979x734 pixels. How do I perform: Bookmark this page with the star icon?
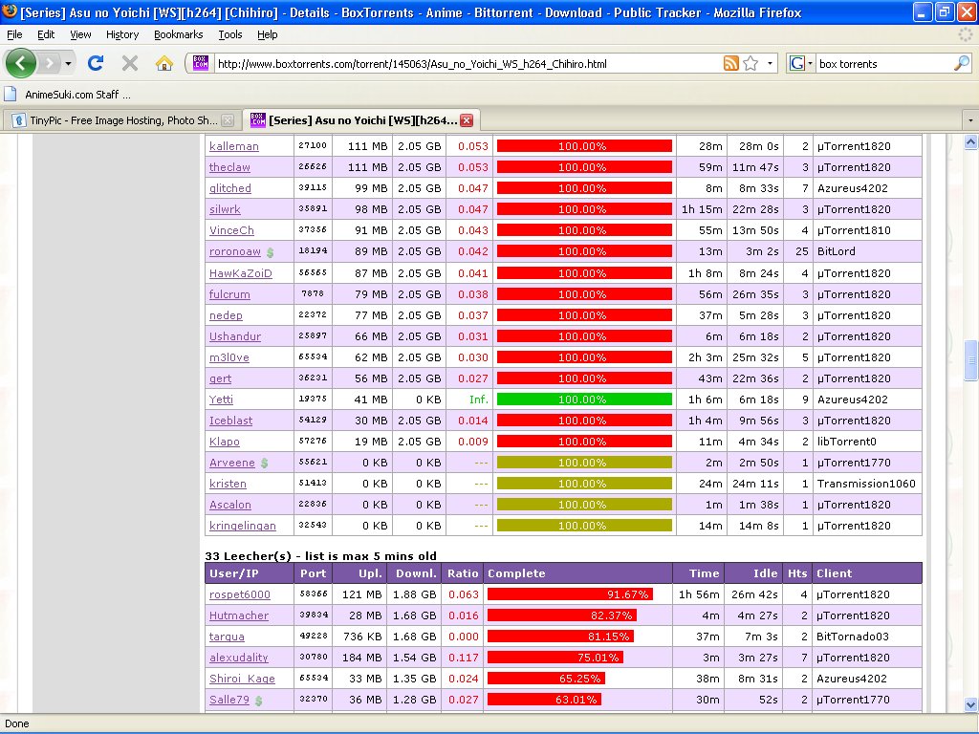[x=751, y=64]
